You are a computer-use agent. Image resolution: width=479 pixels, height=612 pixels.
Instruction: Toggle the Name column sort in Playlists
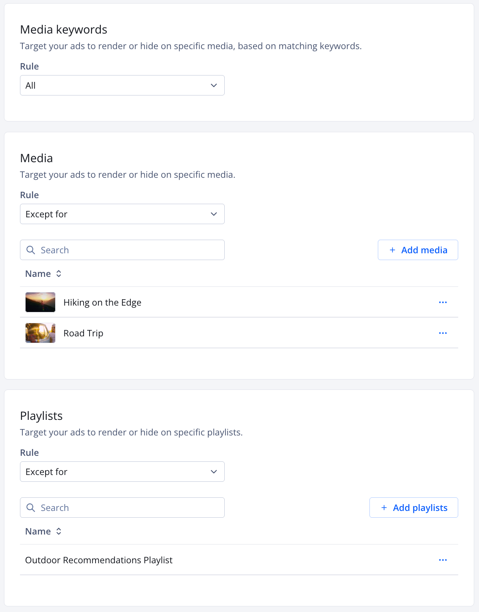(58, 531)
